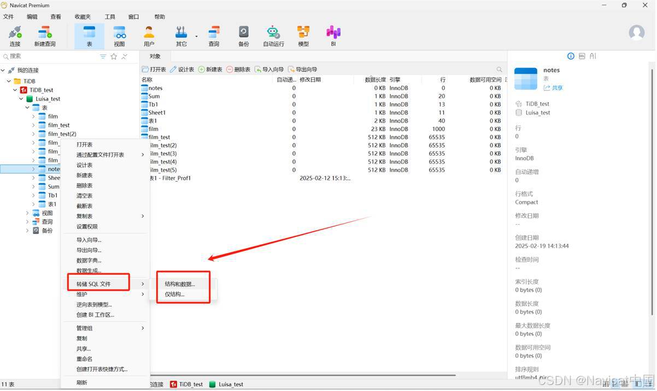The width and height of the screenshot is (657, 391).
Task: Click the 连接 (Connection) toolbar icon
Action: pyautogui.click(x=15, y=36)
